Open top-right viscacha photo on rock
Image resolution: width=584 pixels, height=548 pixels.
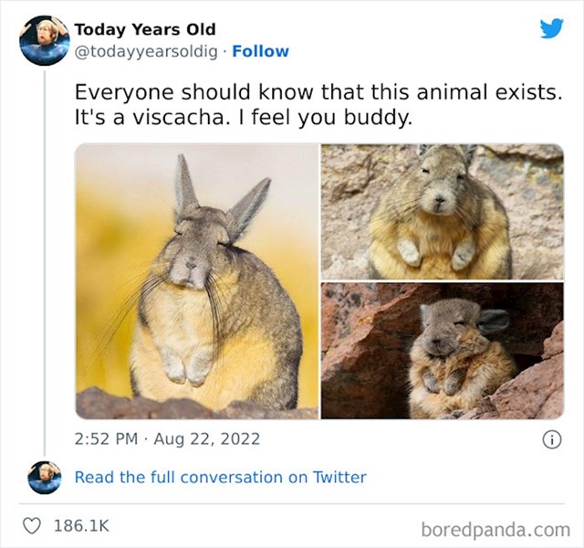pos(443,211)
